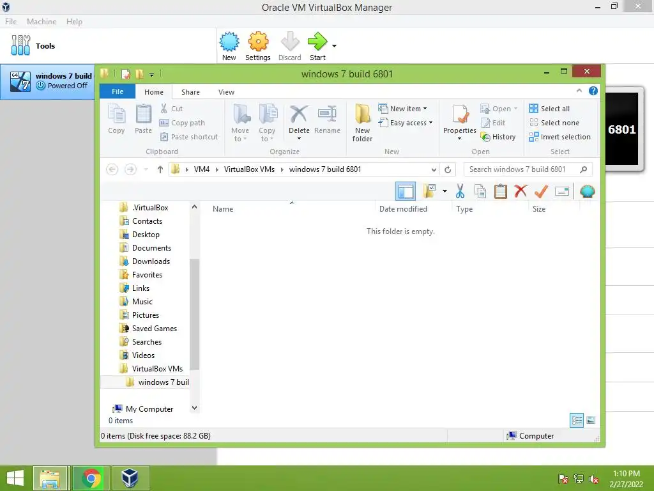Click Windows Start button on taskbar
The height and width of the screenshot is (491, 654).
(x=15, y=478)
